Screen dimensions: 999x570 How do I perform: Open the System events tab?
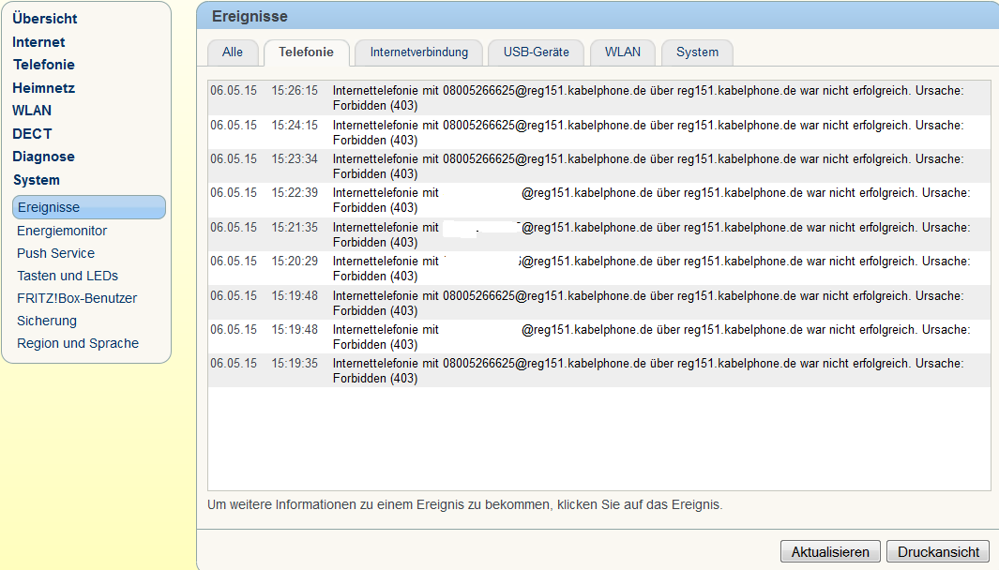(697, 52)
